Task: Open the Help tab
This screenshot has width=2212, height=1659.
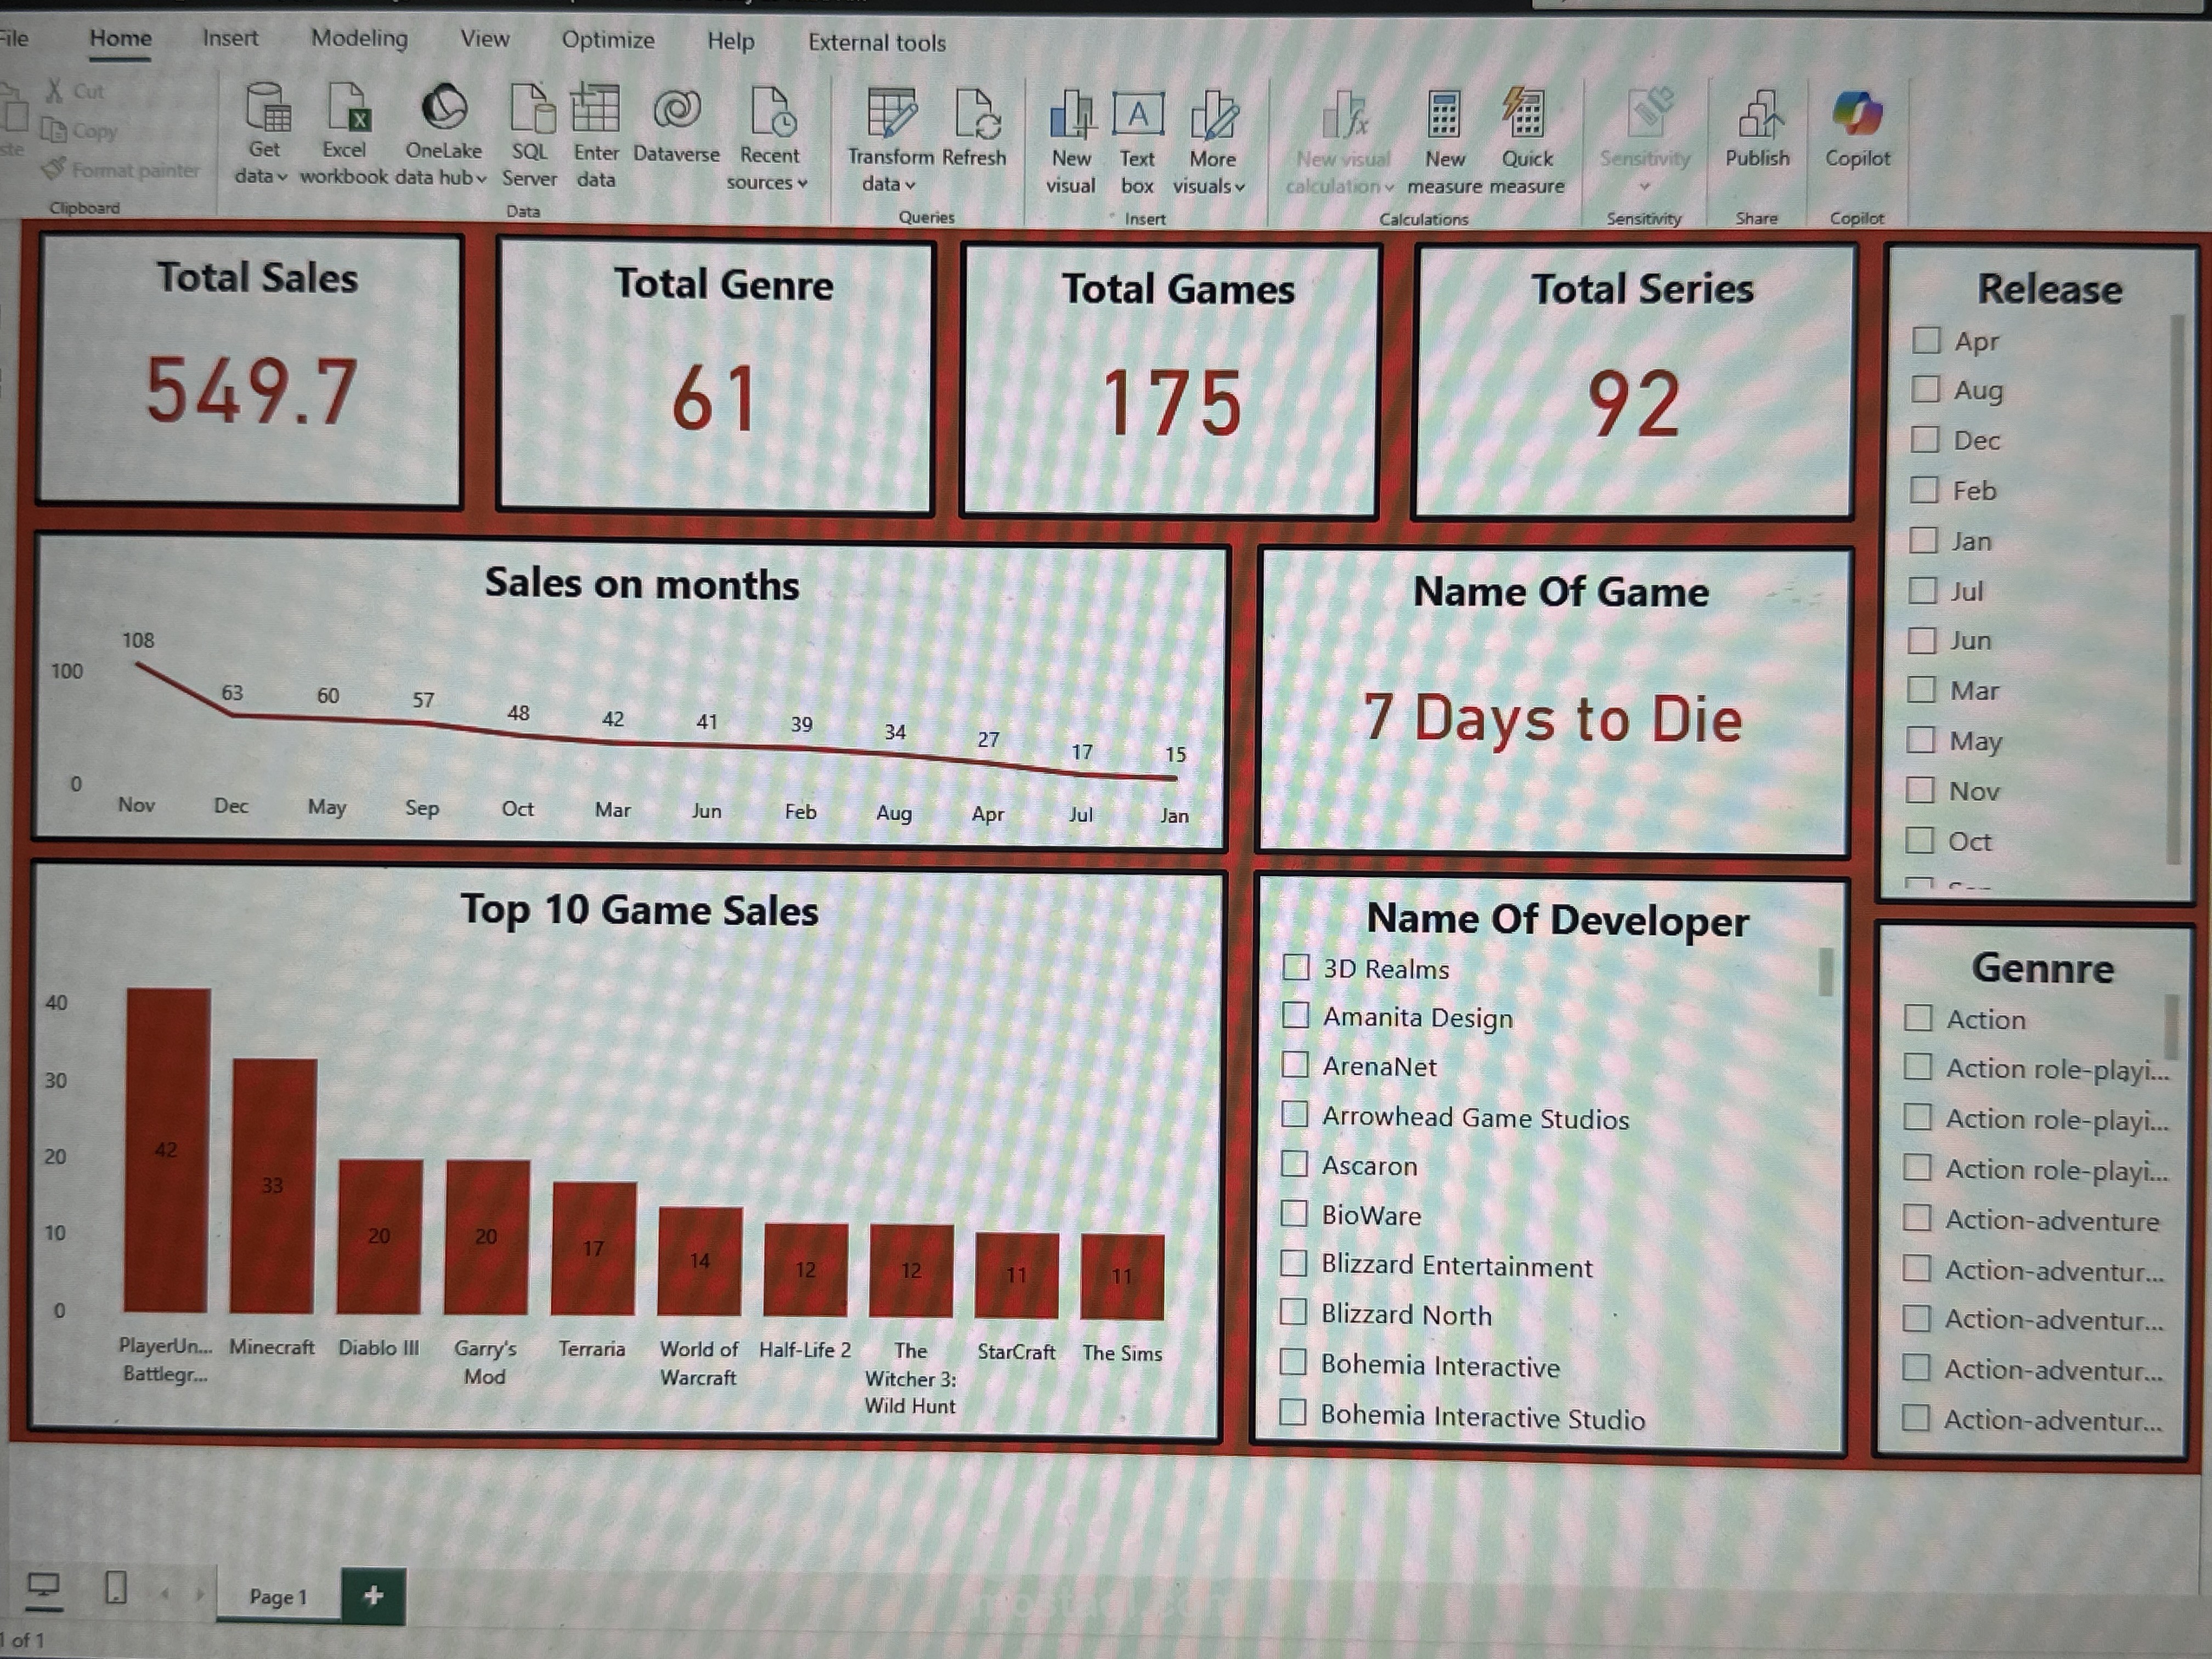Action: click(731, 41)
